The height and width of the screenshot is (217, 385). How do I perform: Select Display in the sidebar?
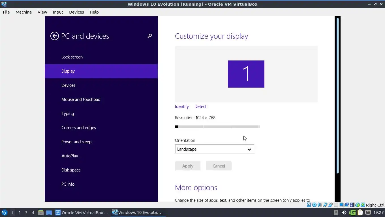(x=101, y=71)
